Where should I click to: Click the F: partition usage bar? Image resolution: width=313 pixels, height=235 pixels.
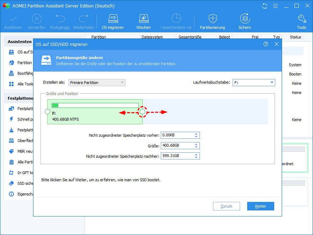95,105
